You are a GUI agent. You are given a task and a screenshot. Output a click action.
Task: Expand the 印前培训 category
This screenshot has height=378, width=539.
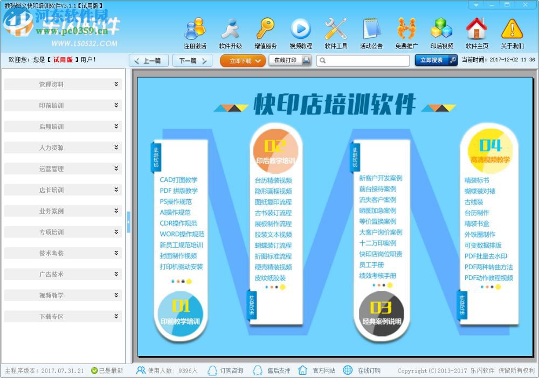[63, 106]
